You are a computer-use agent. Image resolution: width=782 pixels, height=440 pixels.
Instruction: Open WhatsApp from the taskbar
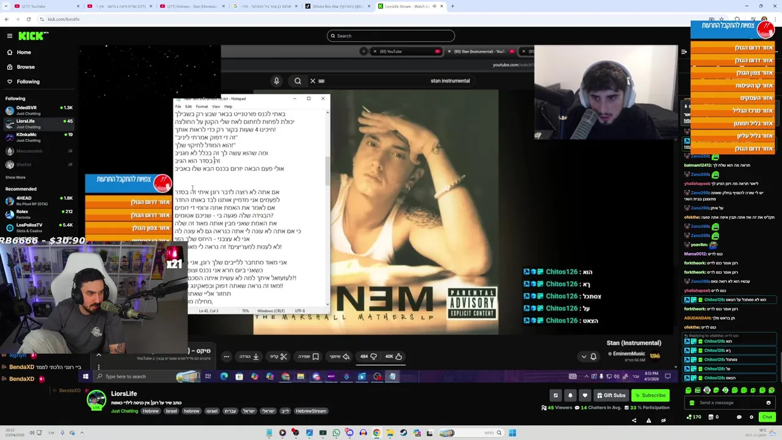337,433
